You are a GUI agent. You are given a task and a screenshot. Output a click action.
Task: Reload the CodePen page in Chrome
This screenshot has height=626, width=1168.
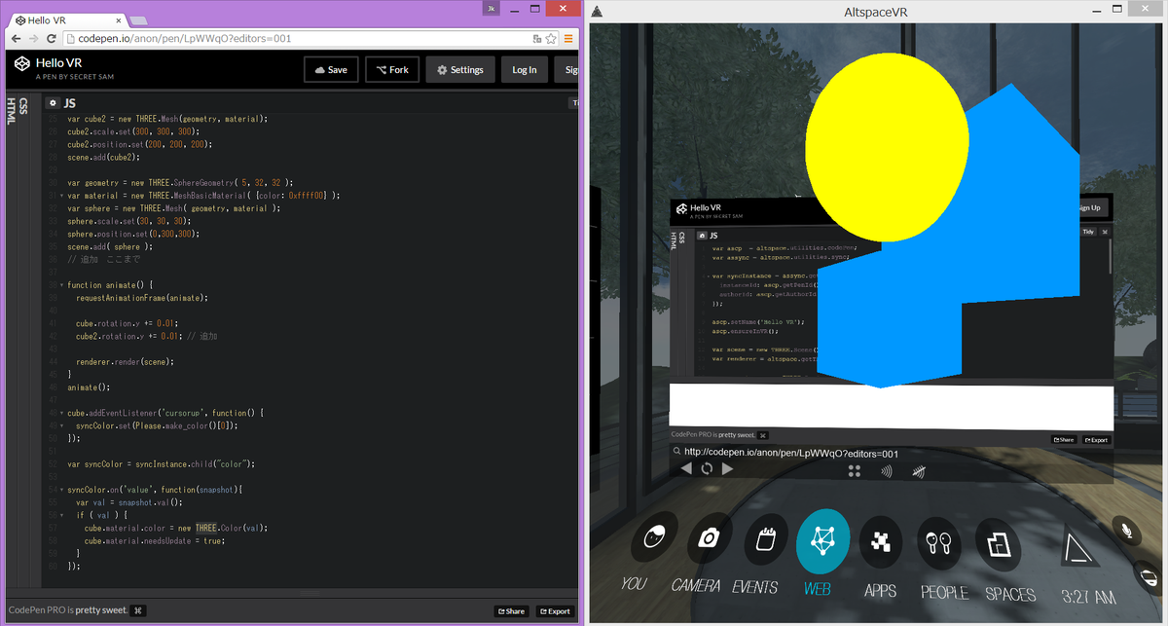53,38
